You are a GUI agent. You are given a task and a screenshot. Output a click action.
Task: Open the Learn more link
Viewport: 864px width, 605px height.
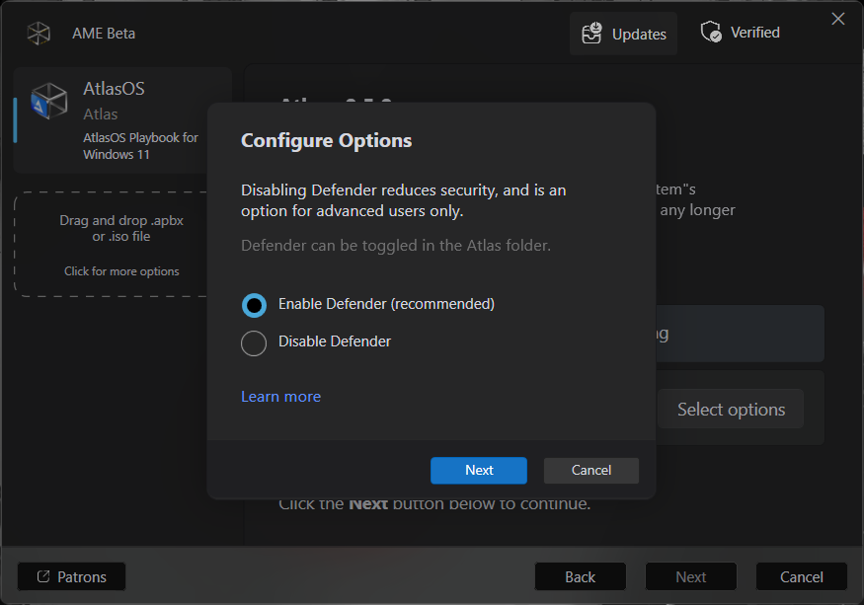pyautogui.click(x=281, y=397)
